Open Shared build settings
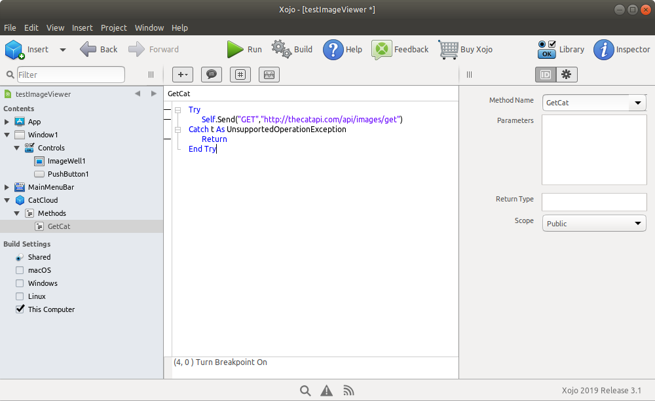 [x=39, y=257]
